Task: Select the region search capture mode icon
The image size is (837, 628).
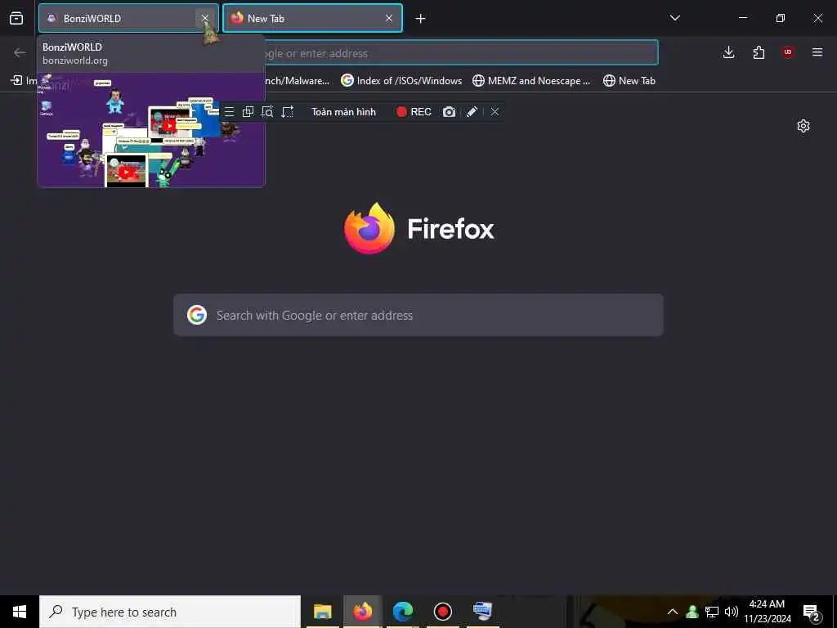Action: 267,111
